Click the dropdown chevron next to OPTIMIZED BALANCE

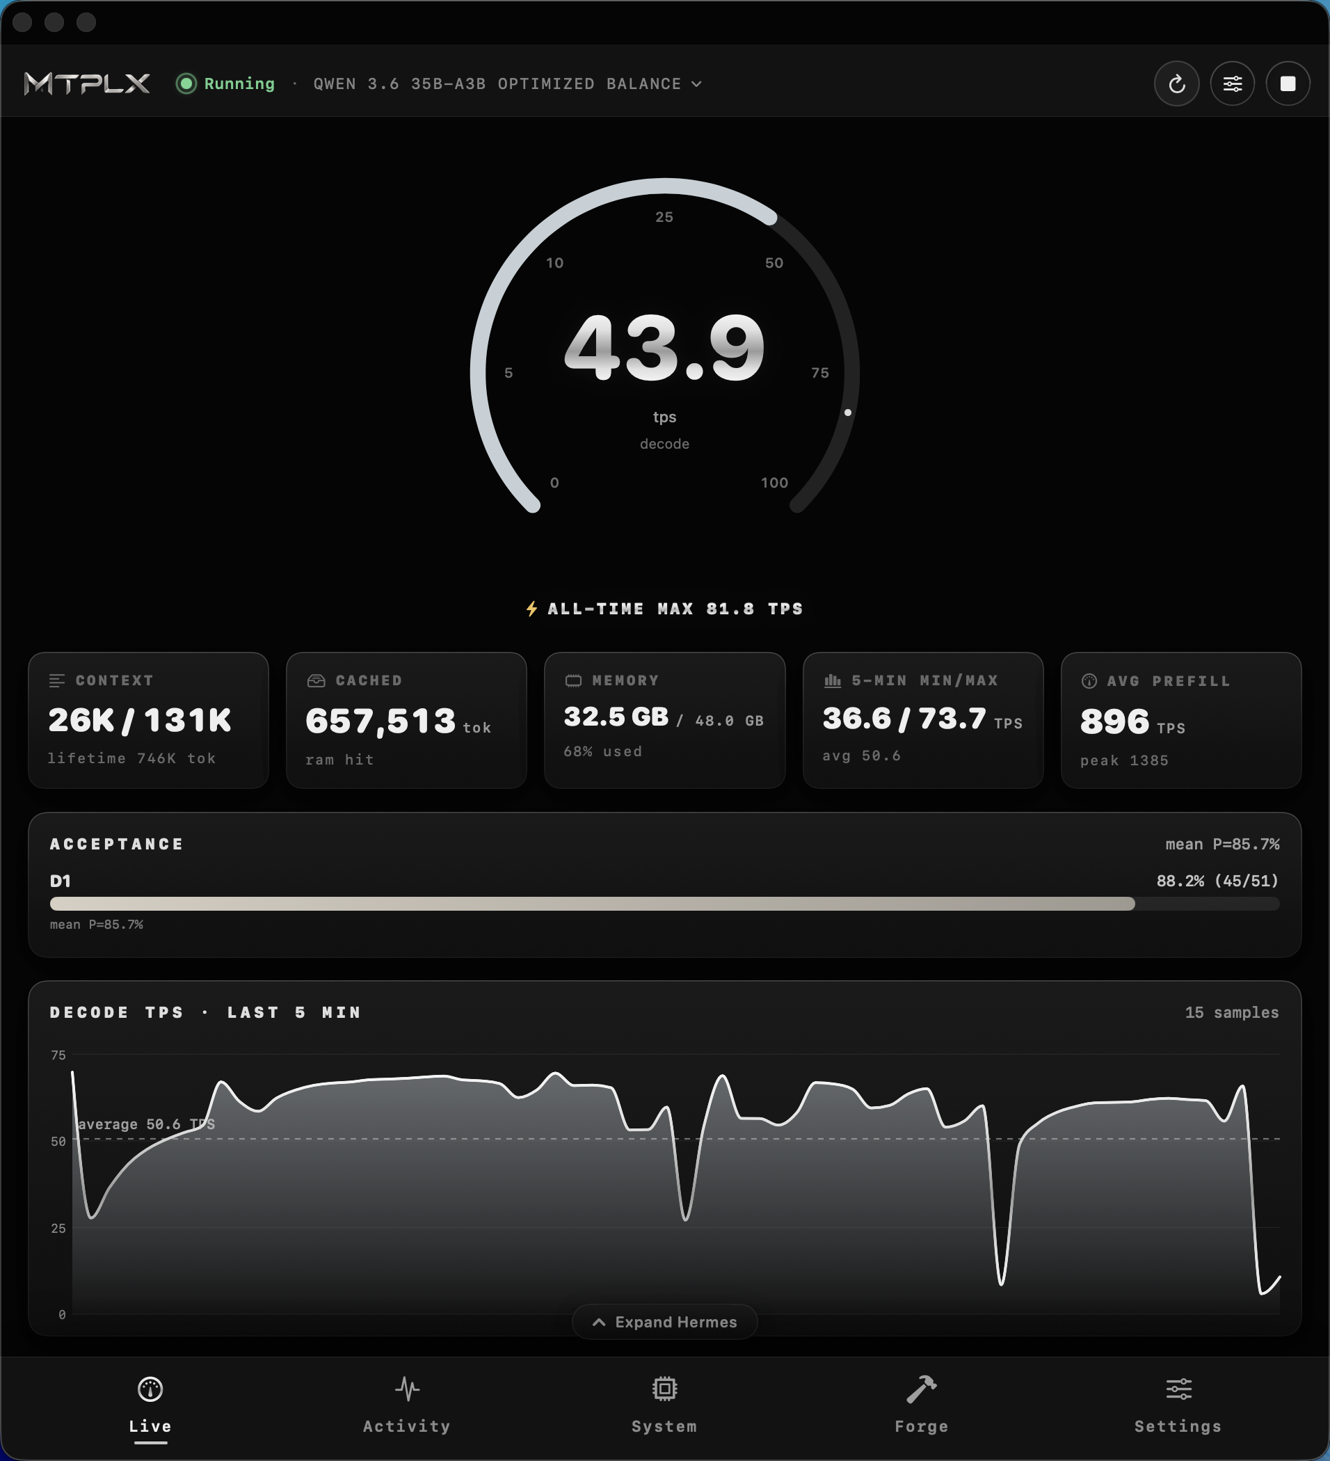point(696,84)
